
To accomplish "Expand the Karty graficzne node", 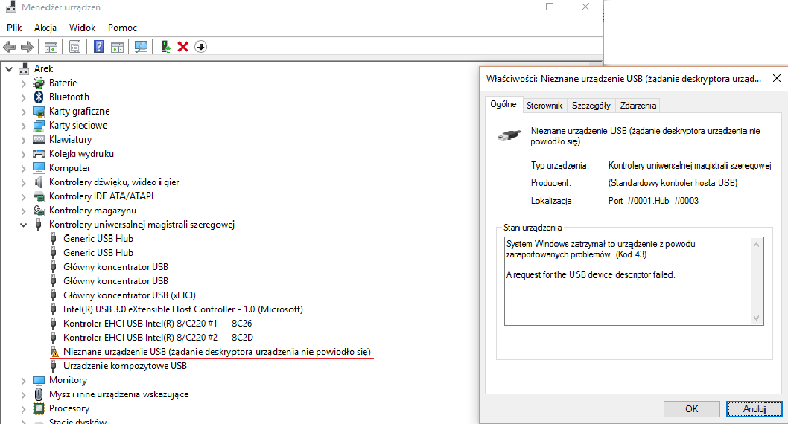I will point(23,112).
